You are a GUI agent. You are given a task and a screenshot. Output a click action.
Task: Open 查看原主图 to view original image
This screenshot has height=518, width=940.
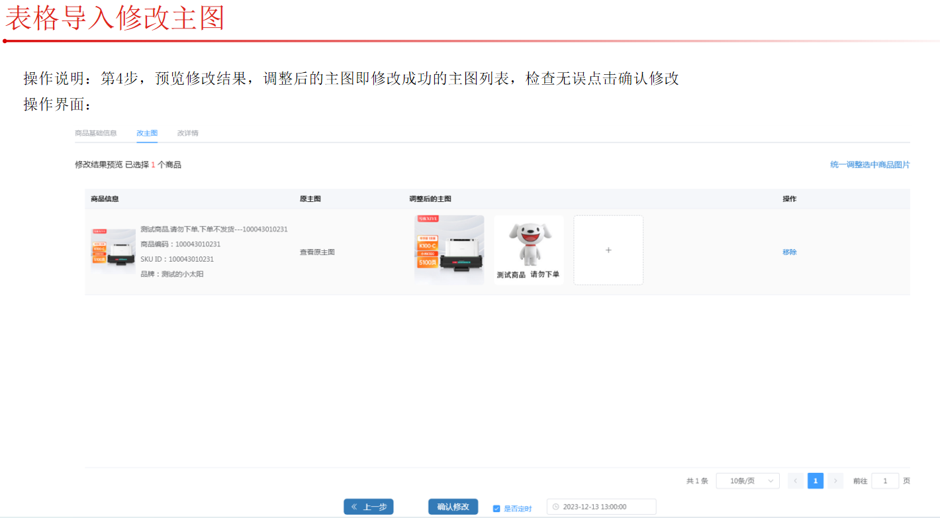[317, 252]
